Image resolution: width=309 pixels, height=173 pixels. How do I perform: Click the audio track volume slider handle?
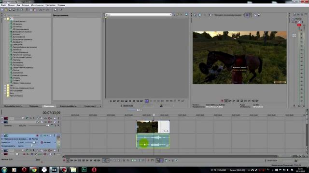tap(34, 142)
